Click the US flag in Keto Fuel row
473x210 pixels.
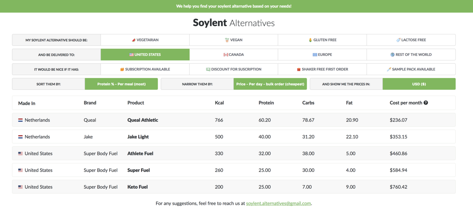click(20, 187)
